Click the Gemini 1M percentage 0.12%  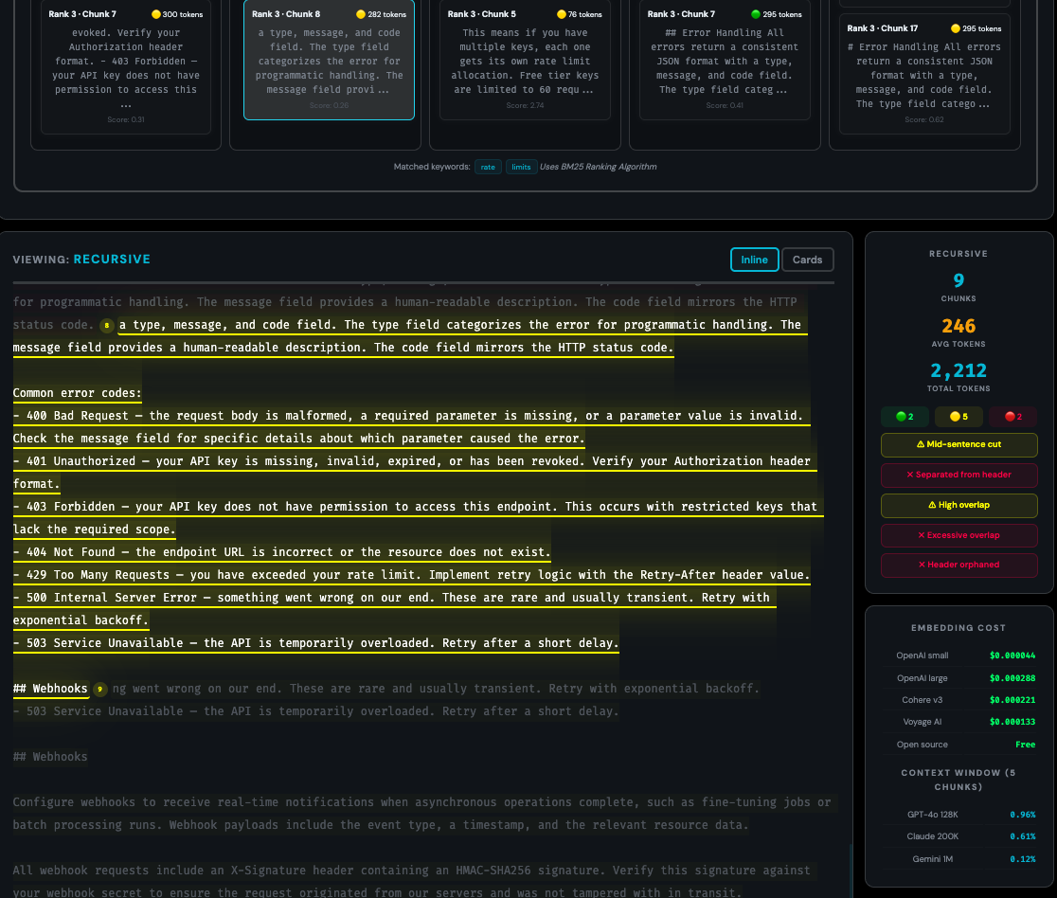[1023, 859]
